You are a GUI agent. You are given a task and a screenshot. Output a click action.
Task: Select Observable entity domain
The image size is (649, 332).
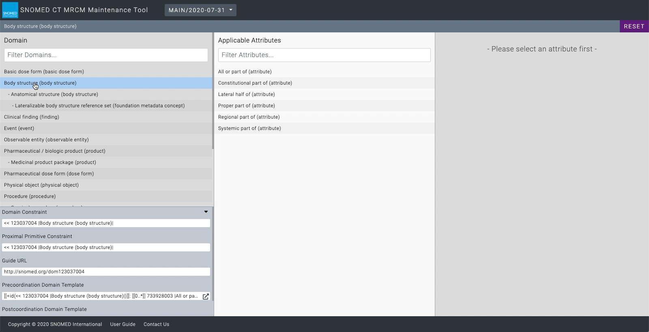(x=106, y=140)
